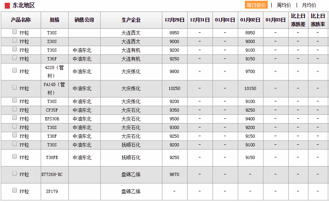Click the 10250 price value
Screen dimensions: 329x202
[174, 88]
